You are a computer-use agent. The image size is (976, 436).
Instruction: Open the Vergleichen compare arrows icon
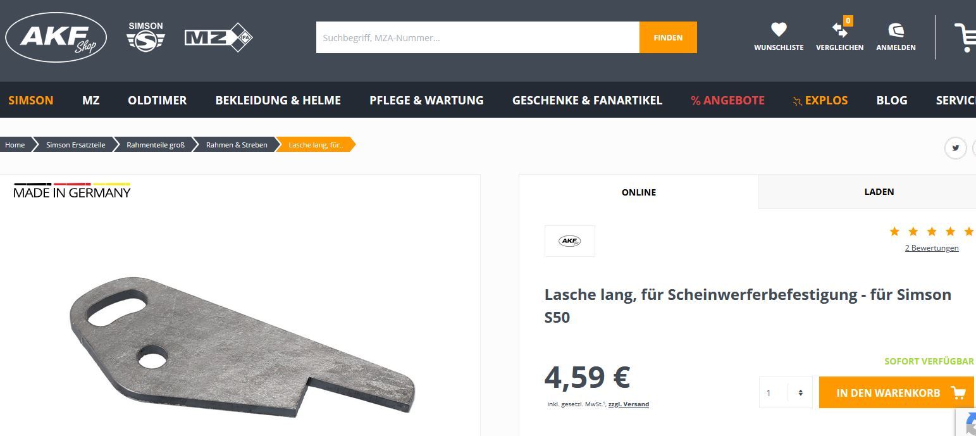(840, 29)
